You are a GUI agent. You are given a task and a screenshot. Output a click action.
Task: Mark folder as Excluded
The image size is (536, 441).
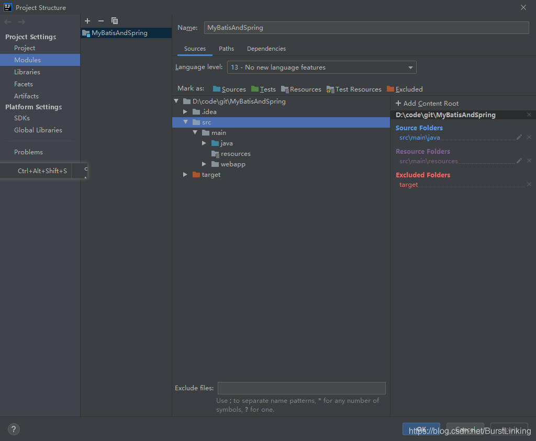click(405, 89)
